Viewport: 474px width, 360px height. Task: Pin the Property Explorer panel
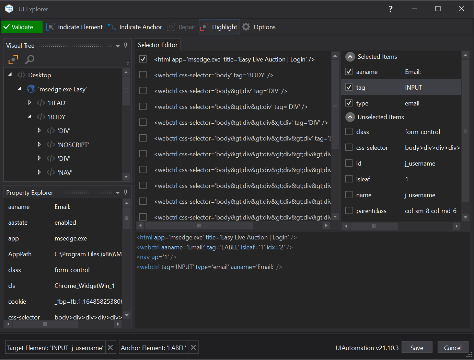(x=126, y=192)
